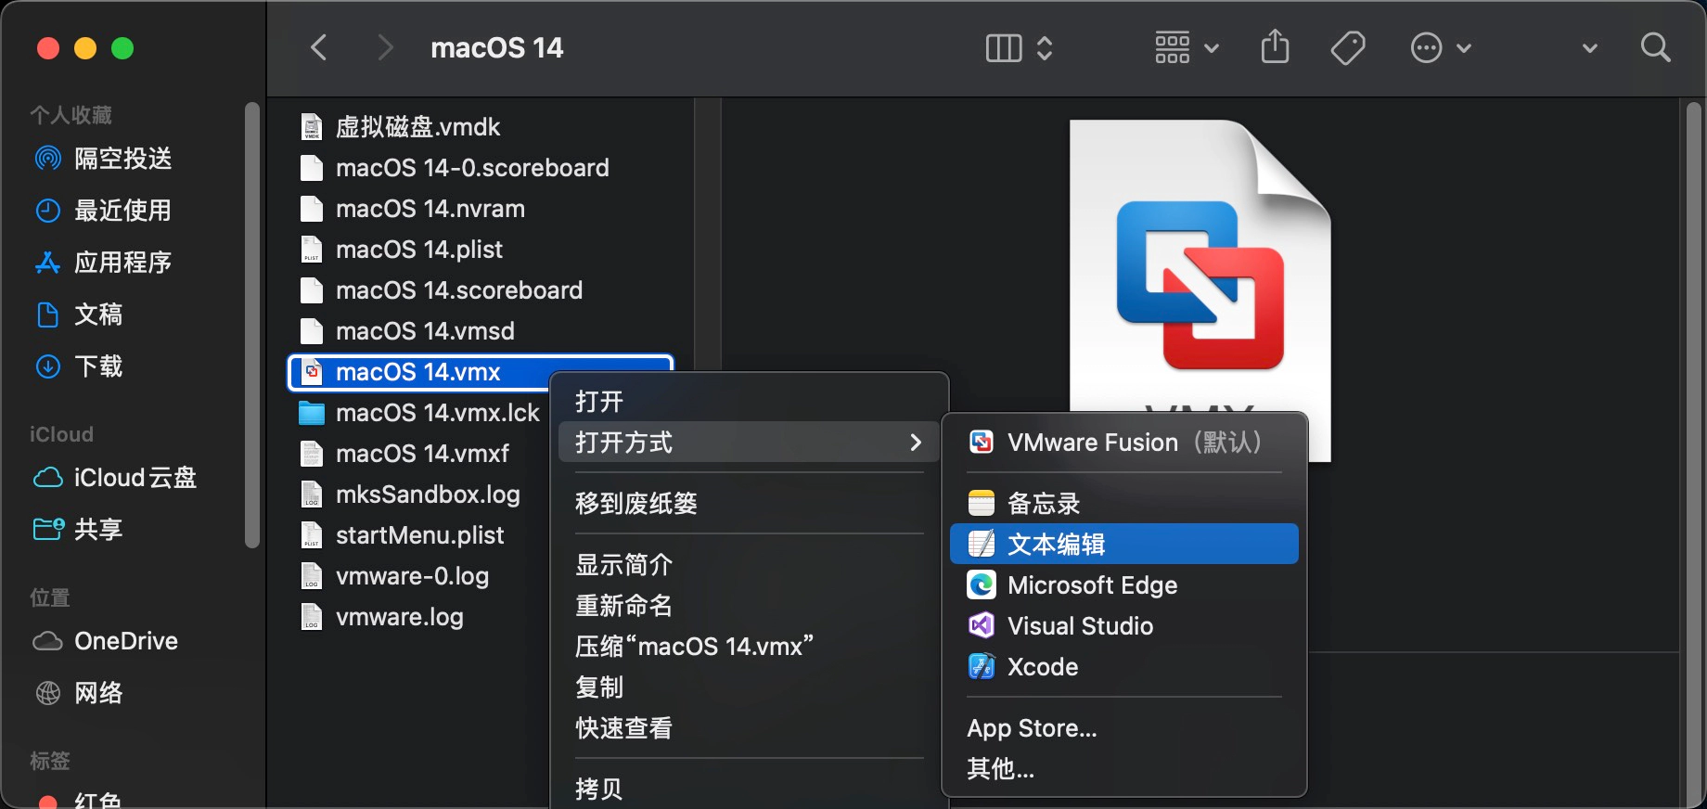Open with Xcode
The height and width of the screenshot is (809, 1707).
point(1124,667)
